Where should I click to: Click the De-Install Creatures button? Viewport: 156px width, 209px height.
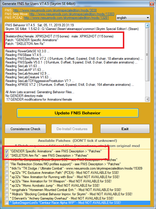(72, 129)
